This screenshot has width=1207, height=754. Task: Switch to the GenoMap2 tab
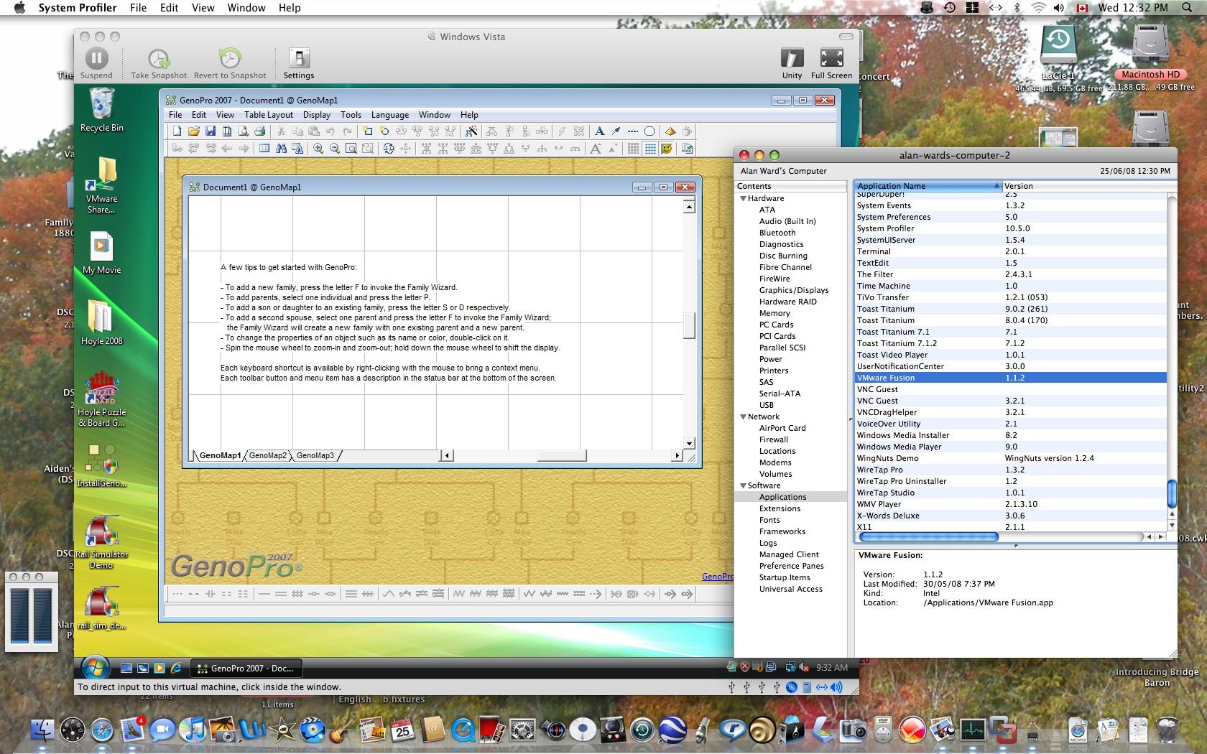point(268,455)
